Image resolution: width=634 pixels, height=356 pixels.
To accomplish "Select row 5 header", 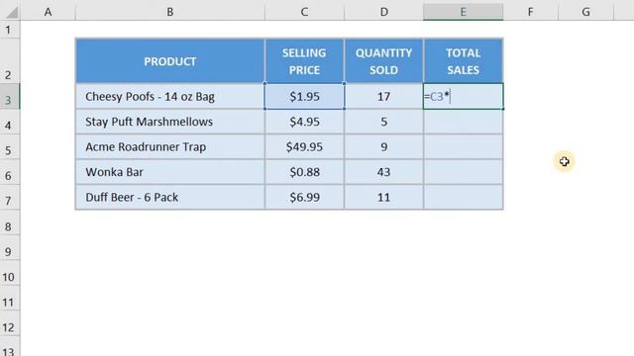I will (10, 147).
